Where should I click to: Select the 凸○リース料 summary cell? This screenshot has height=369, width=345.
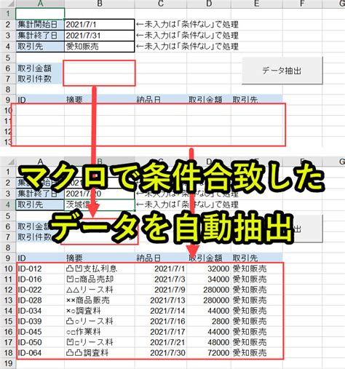(x=100, y=321)
